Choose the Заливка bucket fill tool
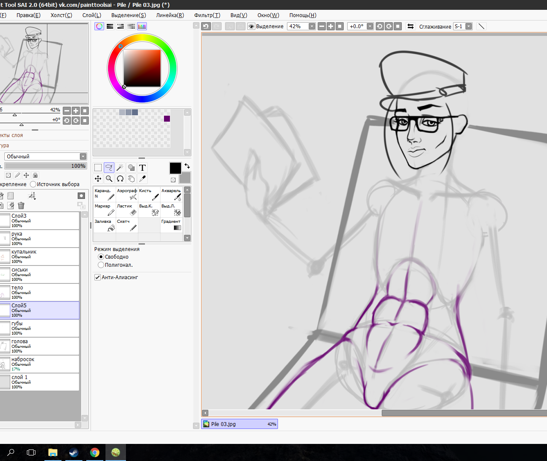This screenshot has height=461, width=547. (x=105, y=225)
